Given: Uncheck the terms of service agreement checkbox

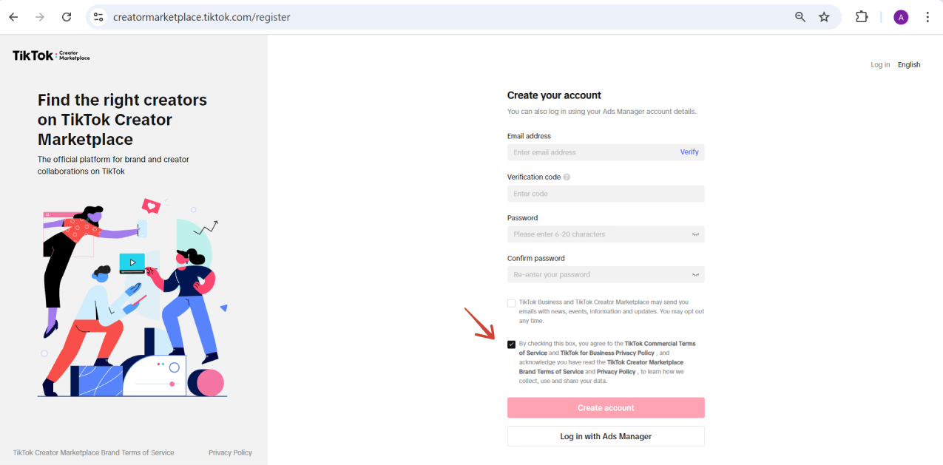Looking at the screenshot, I should [511, 344].
